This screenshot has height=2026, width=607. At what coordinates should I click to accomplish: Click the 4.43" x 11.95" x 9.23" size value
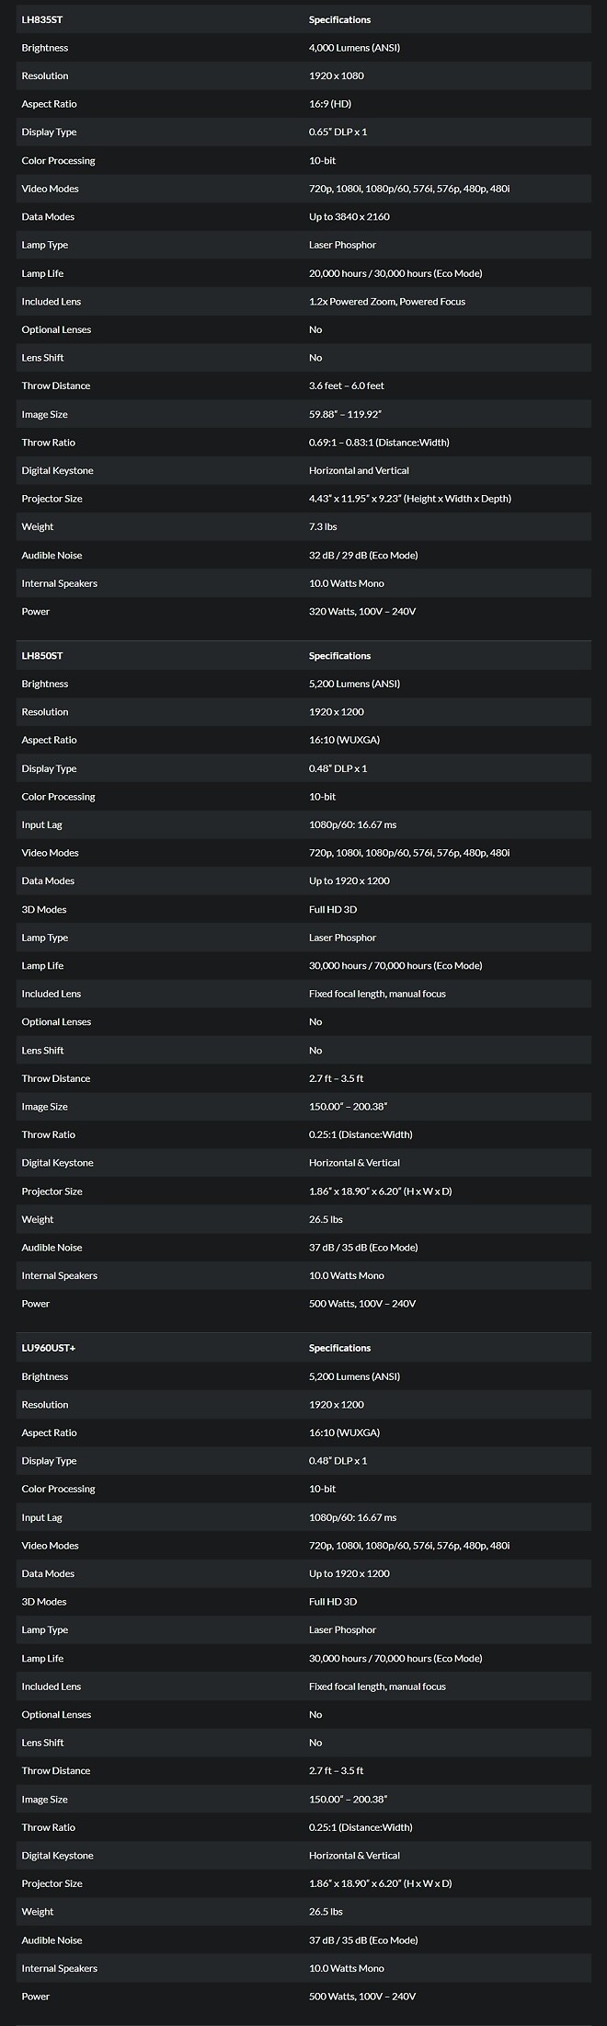point(409,499)
